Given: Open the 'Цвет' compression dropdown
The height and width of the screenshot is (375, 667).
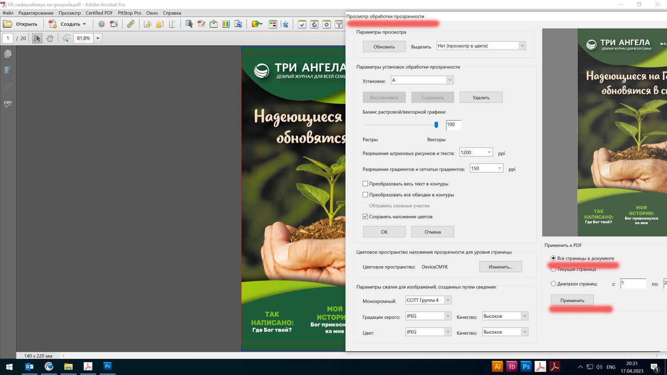Looking at the screenshot, I should point(428,332).
